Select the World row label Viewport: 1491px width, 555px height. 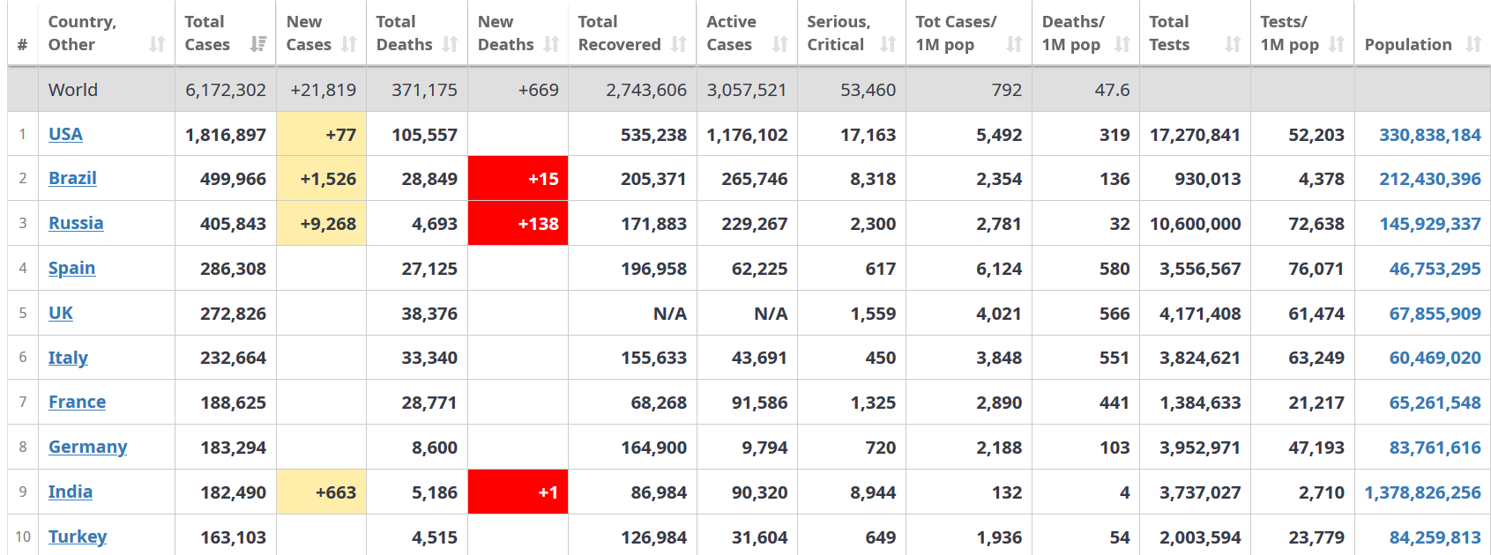[x=73, y=90]
